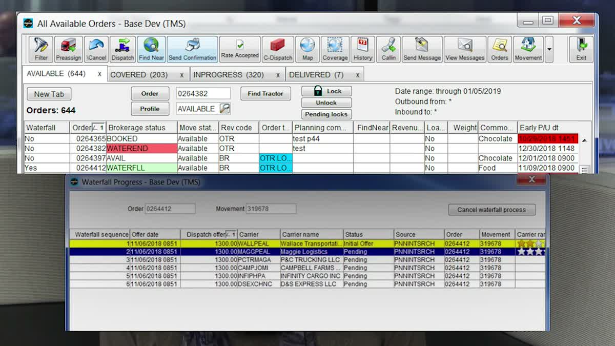Click the Movement field 319678
Screen dimensions: 615x346
click(x=271, y=209)
